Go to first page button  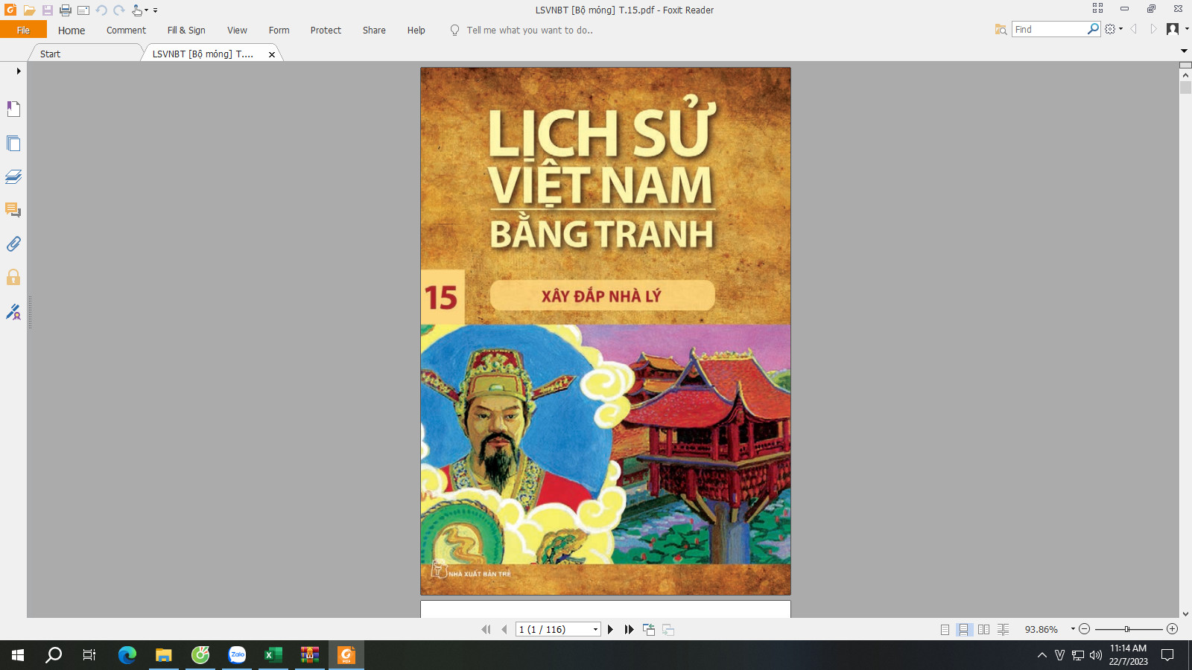(486, 629)
